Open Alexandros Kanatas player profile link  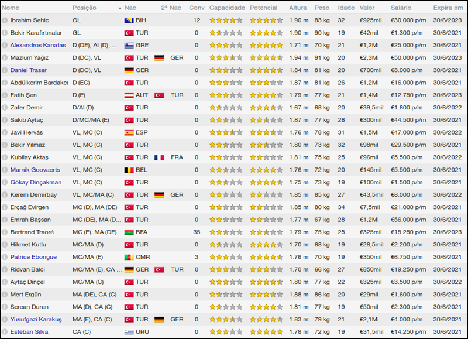click(x=38, y=46)
